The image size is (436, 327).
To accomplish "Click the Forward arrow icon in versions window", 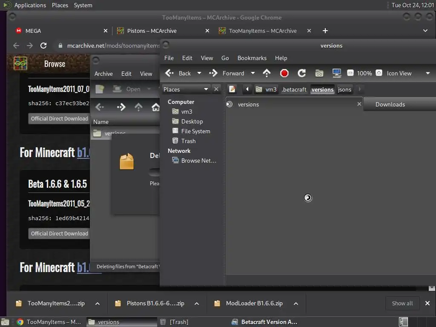I will 213,73.
